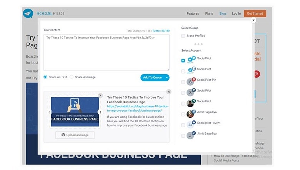The image size is (300, 170).
Task: Click the Add To Queue button
Action: click(152, 77)
